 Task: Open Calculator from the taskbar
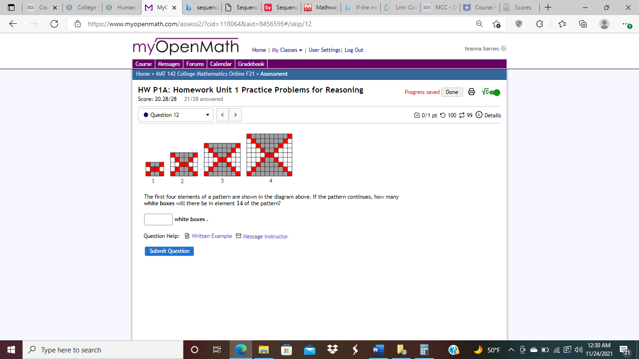[424, 350]
